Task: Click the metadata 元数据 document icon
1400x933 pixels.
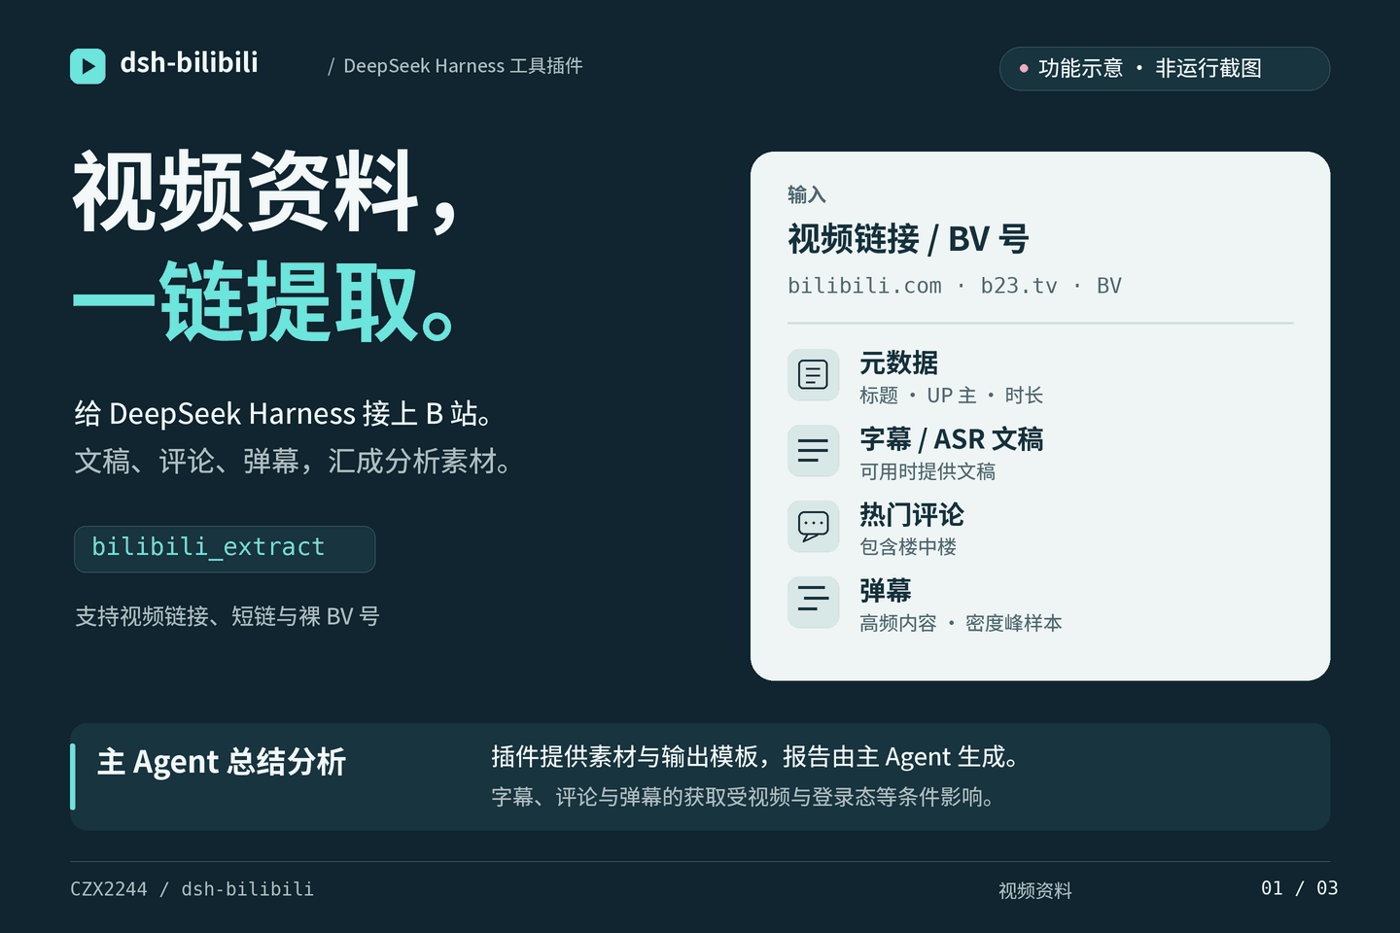Action: coord(813,374)
